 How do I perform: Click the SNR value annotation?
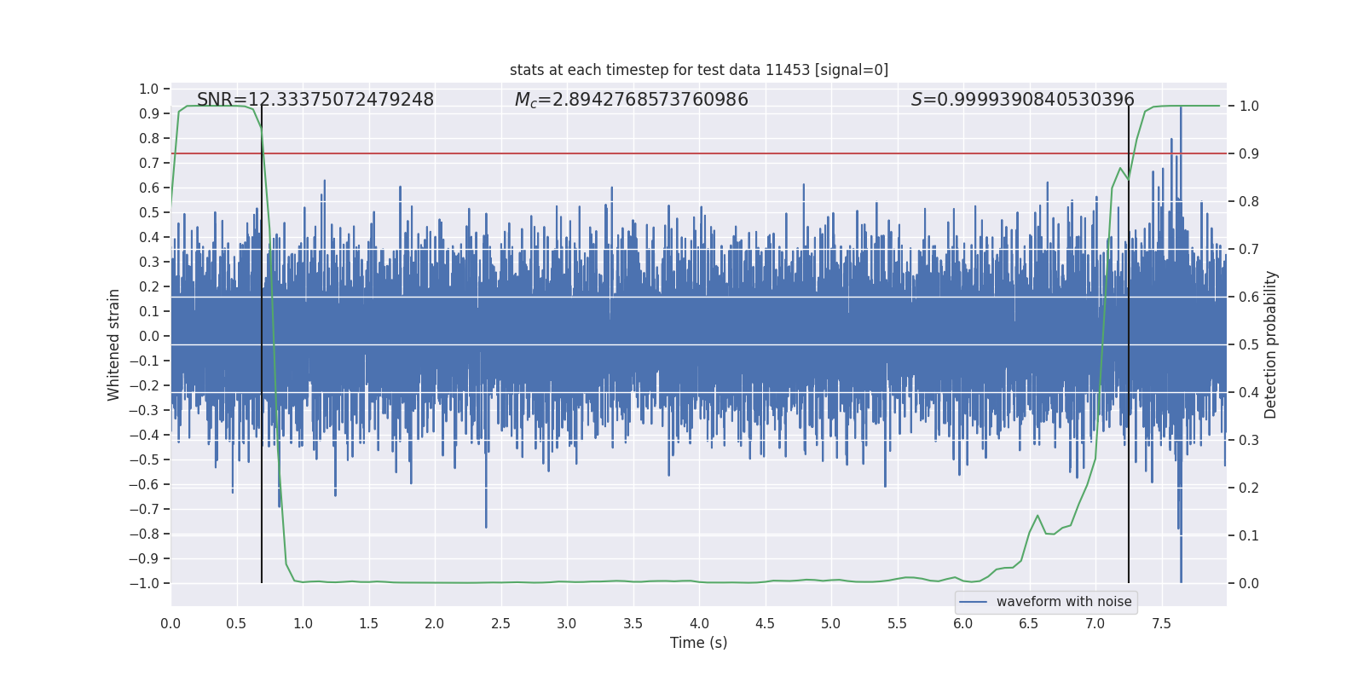[315, 100]
